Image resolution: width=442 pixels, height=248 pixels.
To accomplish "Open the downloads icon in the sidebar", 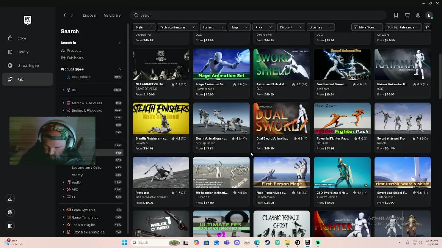I will coord(10,199).
